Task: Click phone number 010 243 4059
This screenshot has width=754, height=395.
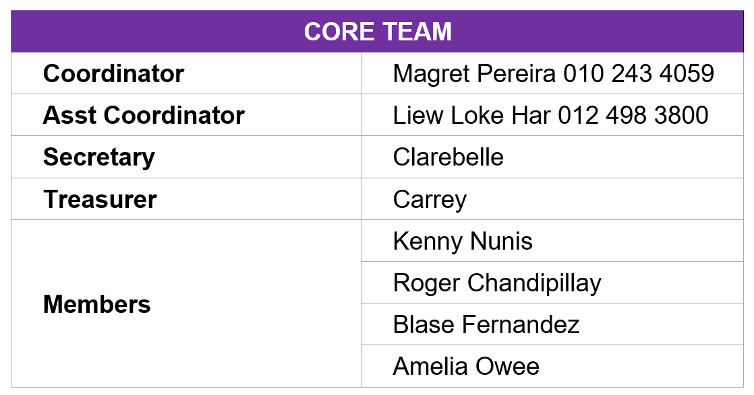Action: (638, 73)
